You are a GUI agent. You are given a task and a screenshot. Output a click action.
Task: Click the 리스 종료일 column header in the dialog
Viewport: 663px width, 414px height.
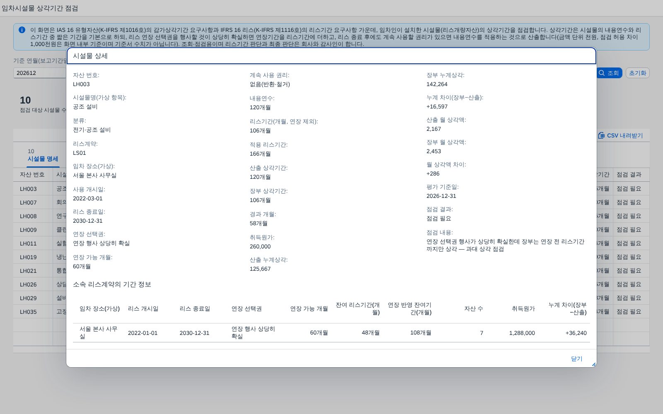[x=195, y=308]
